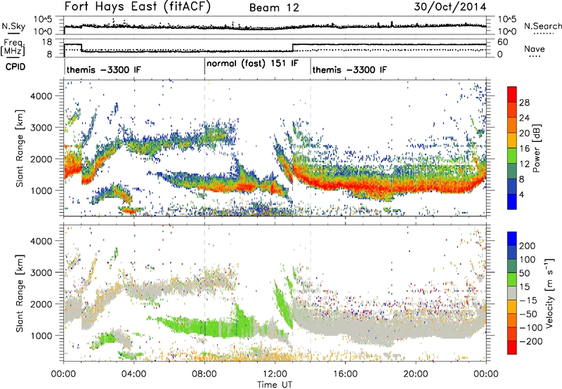Click the dotted N.Search legend line sample
Screen dimensions: 562x389
pyautogui.click(x=544, y=33)
